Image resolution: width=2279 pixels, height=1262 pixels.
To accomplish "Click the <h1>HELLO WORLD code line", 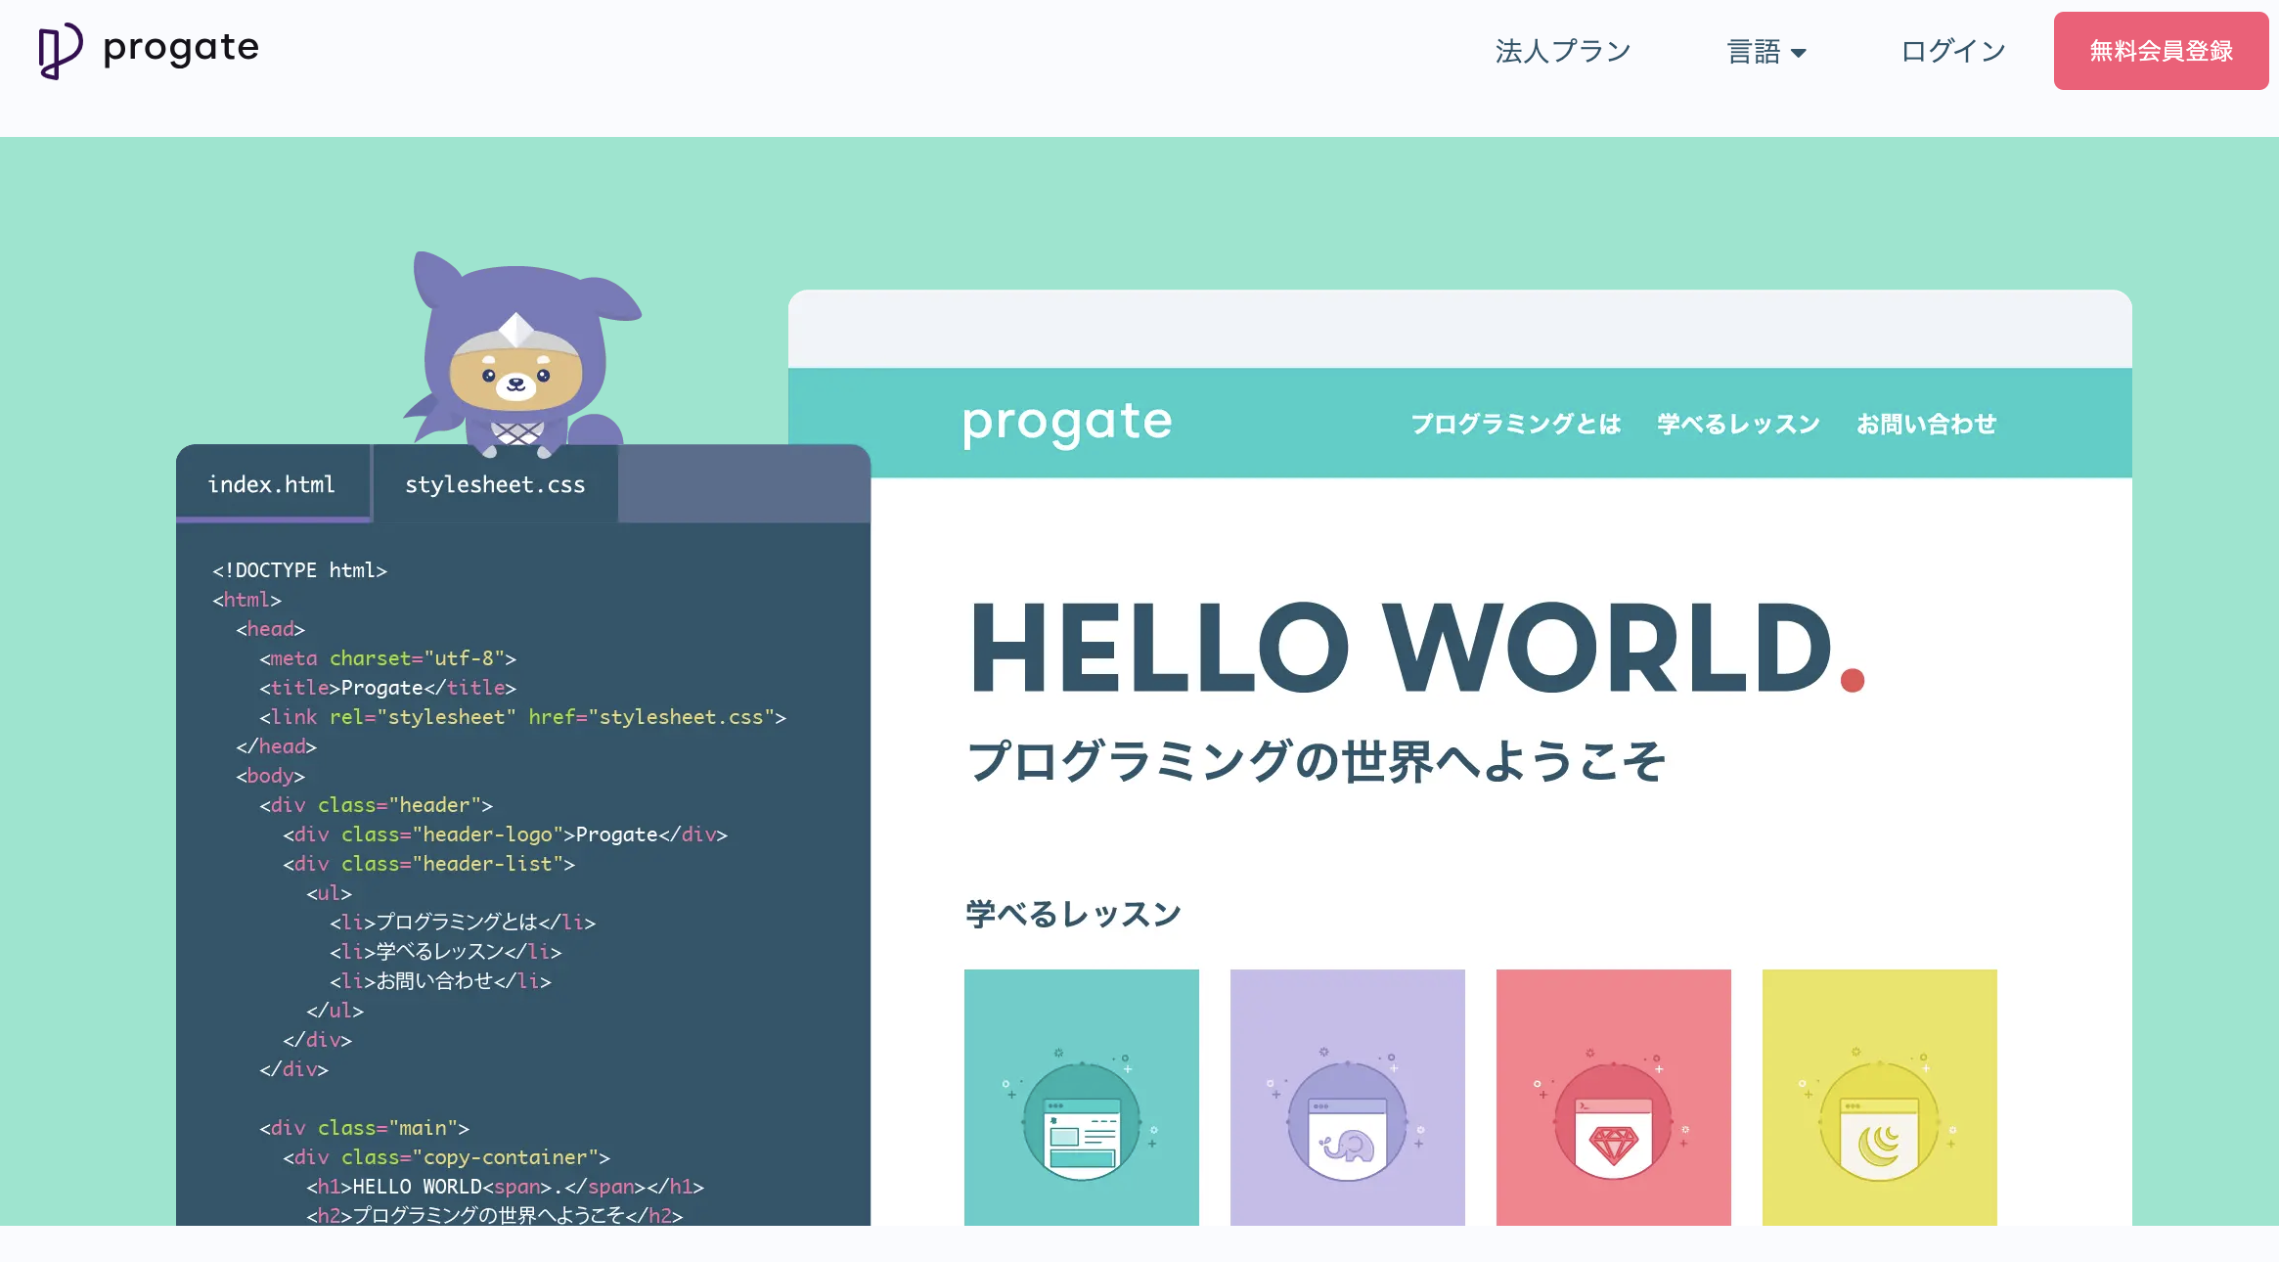I will tap(505, 1187).
